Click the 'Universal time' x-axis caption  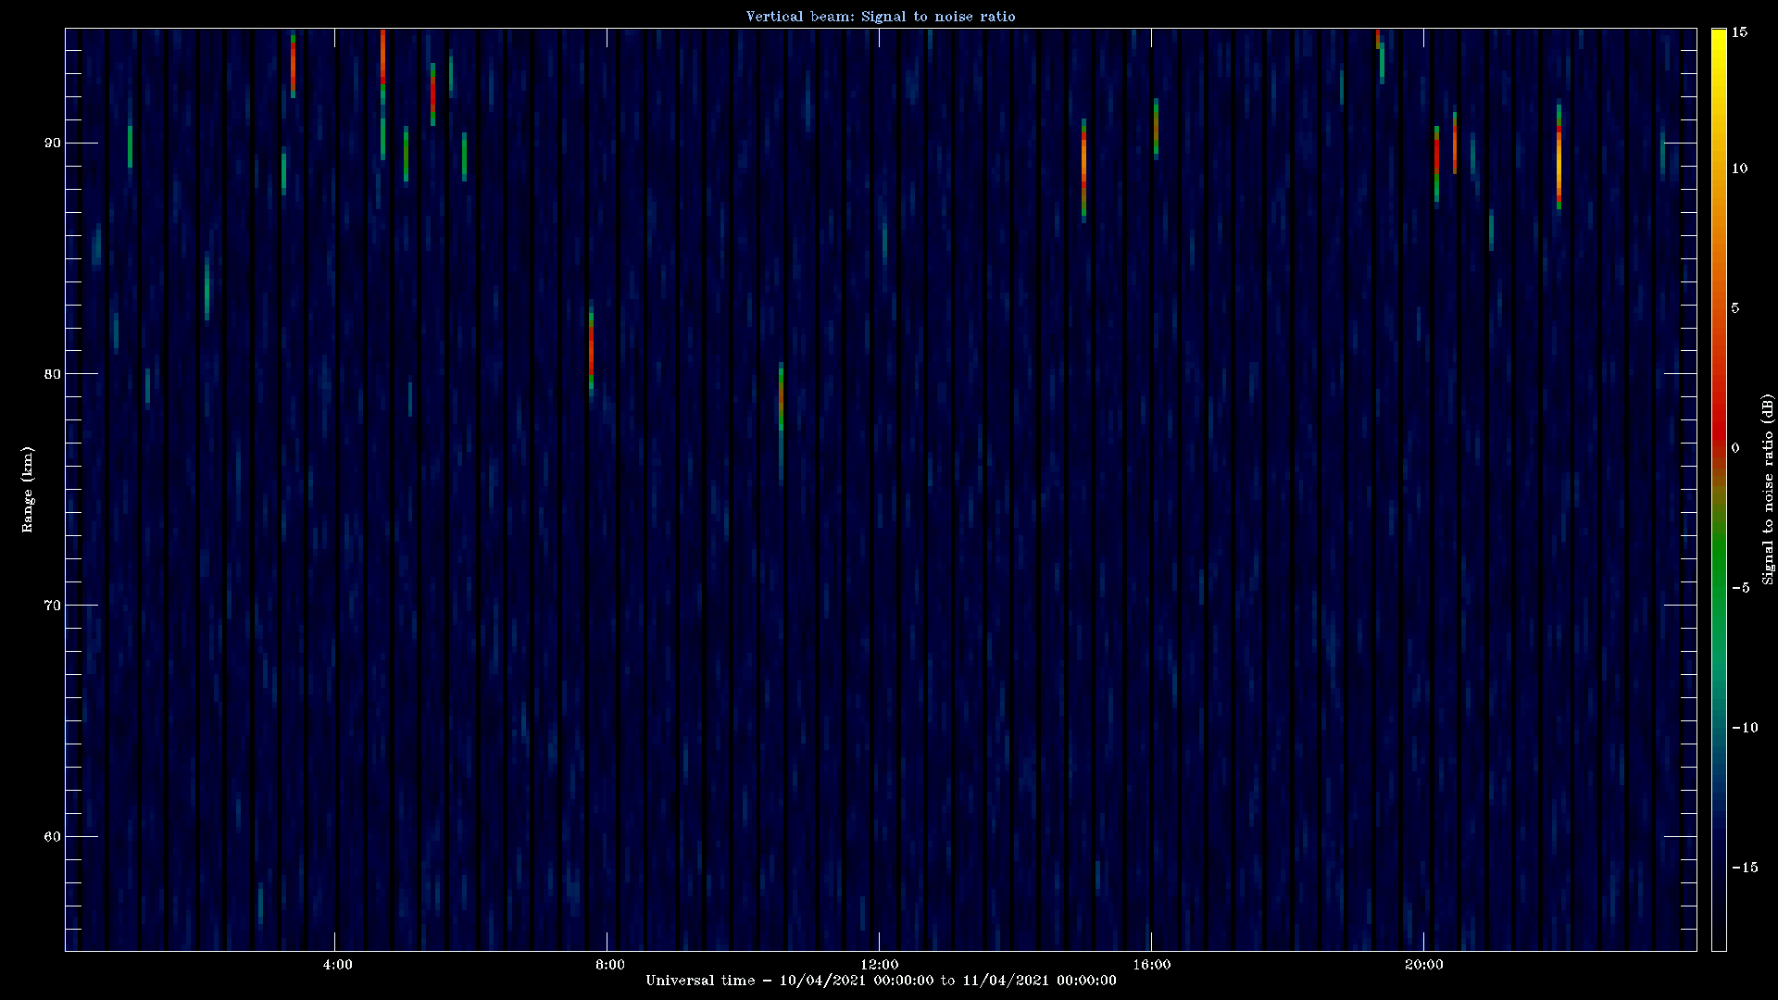881,980
